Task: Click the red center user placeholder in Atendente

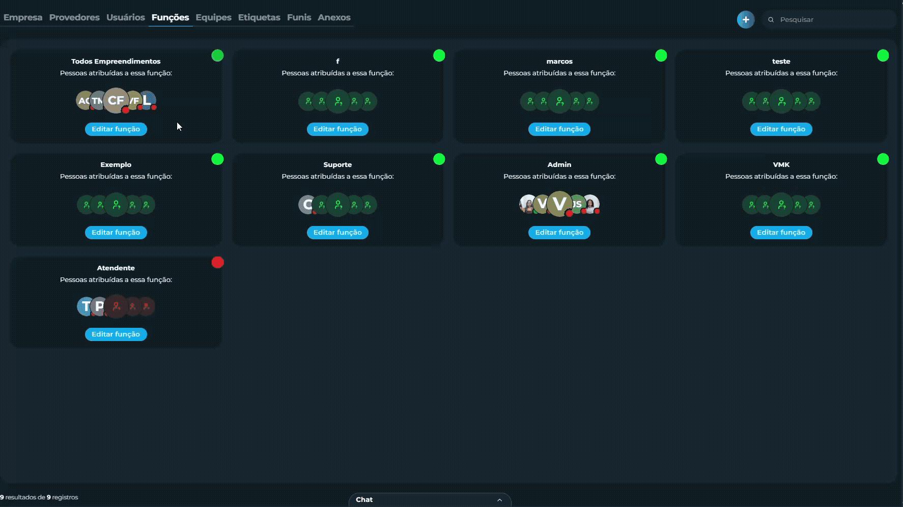Action: click(117, 306)
